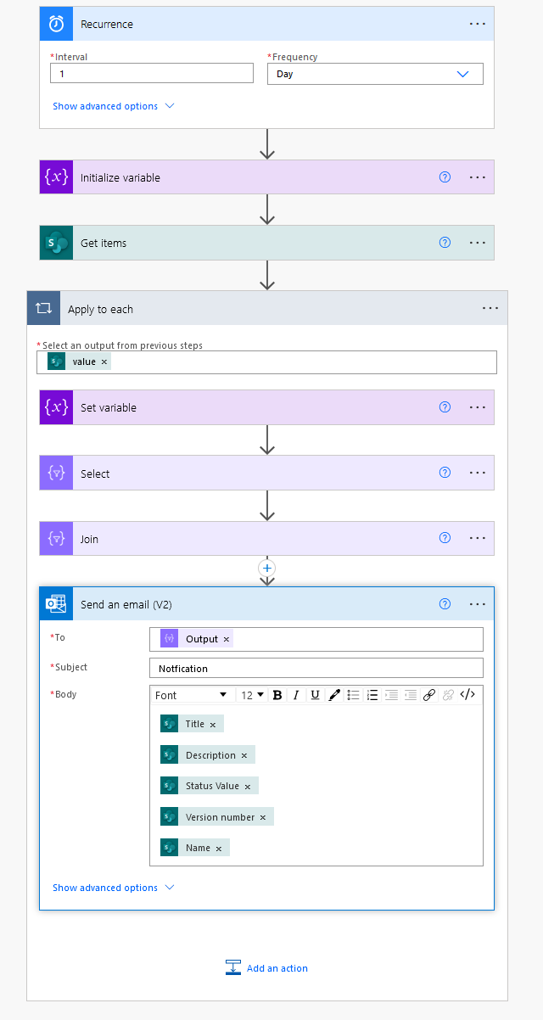Toggle underline formatting in email body

point(315,695)
